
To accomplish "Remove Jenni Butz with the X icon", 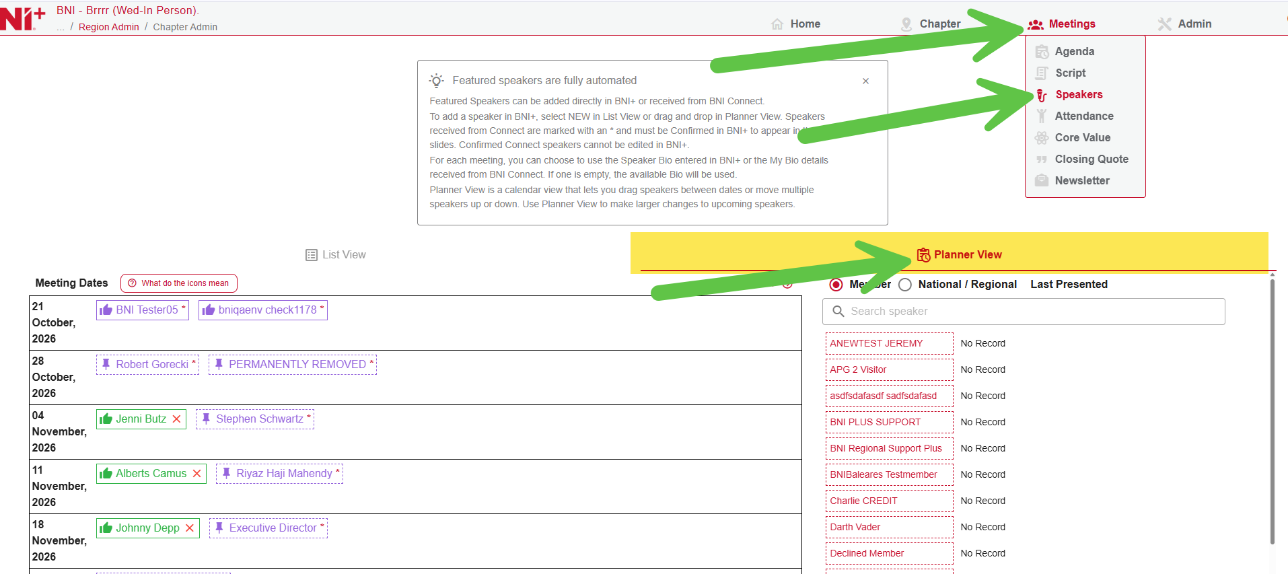I will (176, 419).
